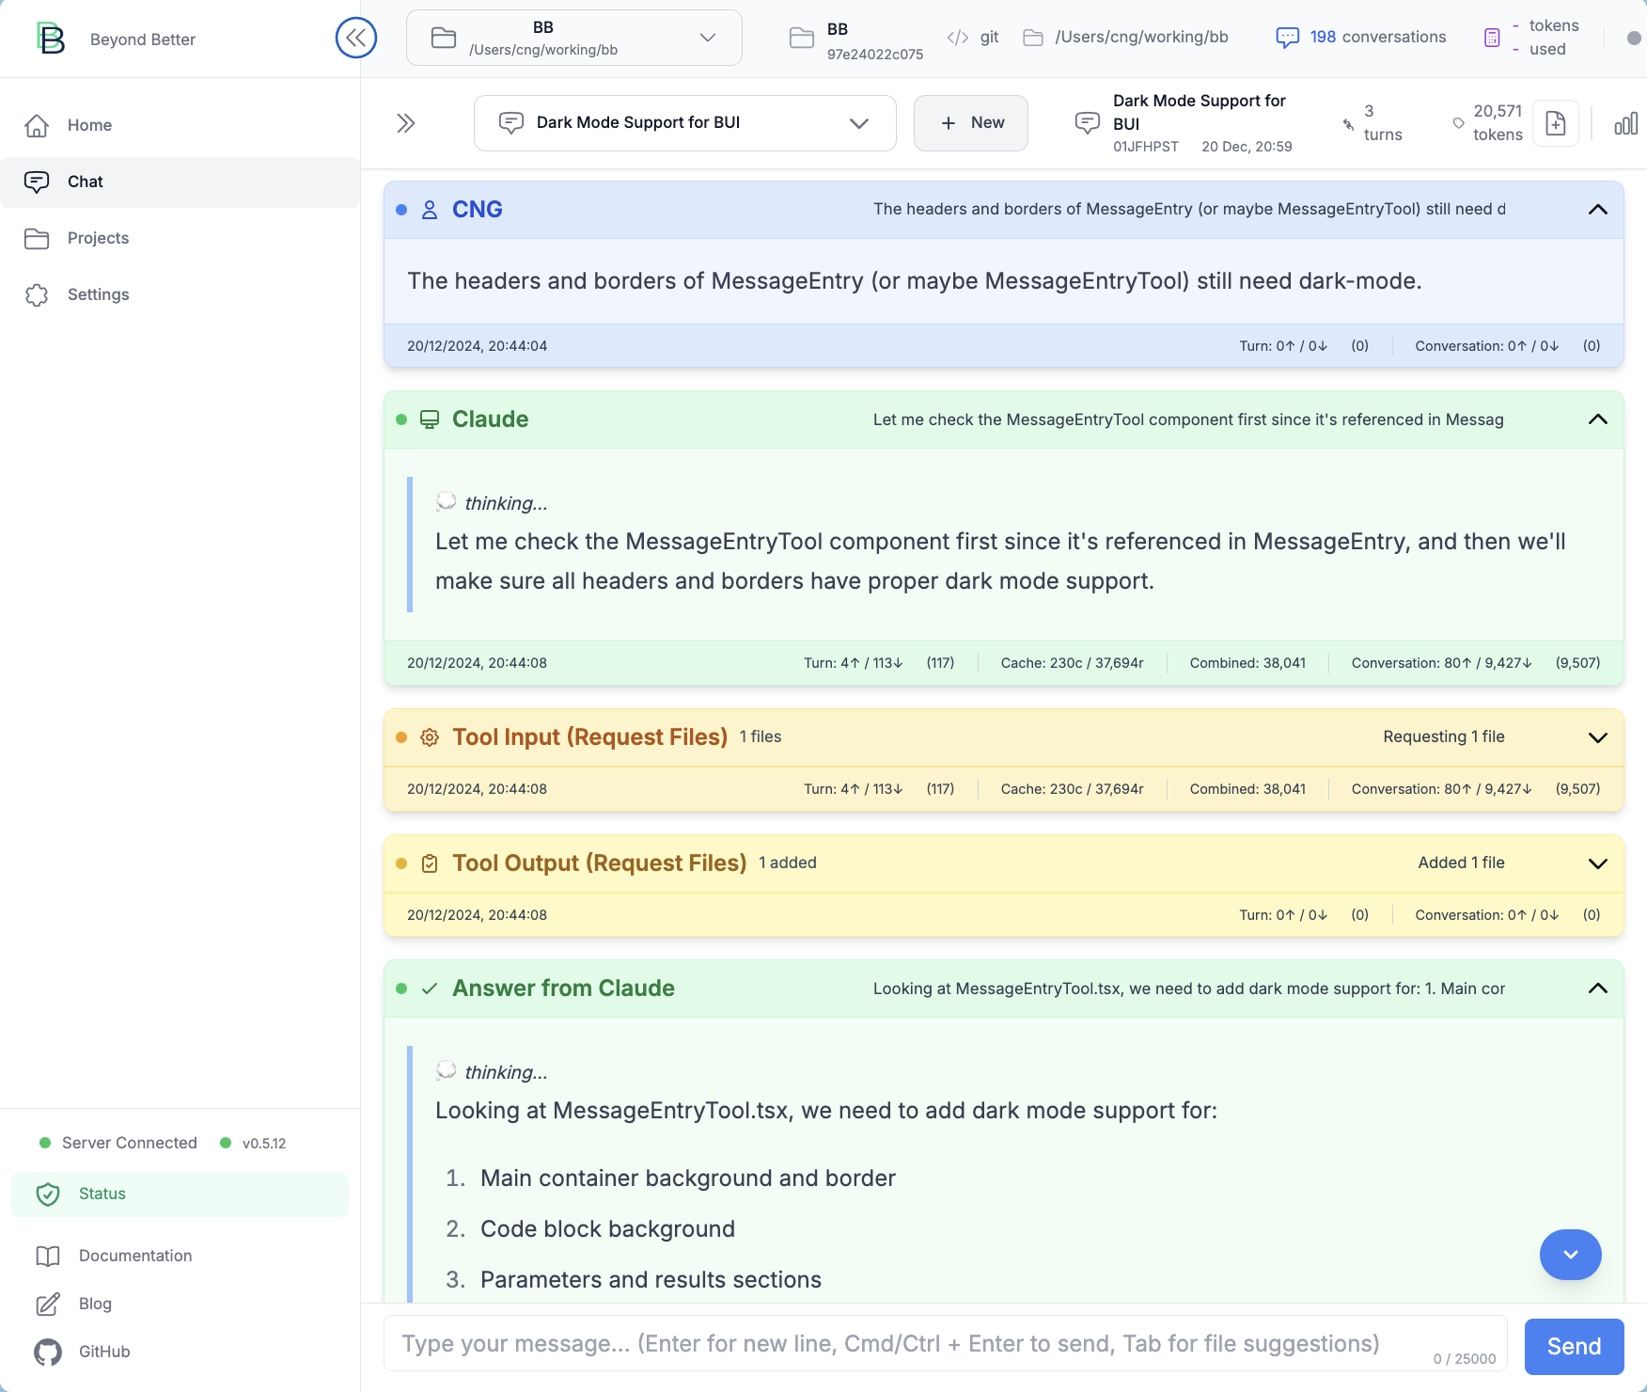Click the v0.5.12 version label
Screen dimensions: 1647x1392
264,1144
